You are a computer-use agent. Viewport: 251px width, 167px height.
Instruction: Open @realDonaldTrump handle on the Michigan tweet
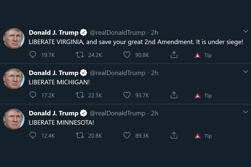point(118,73)
